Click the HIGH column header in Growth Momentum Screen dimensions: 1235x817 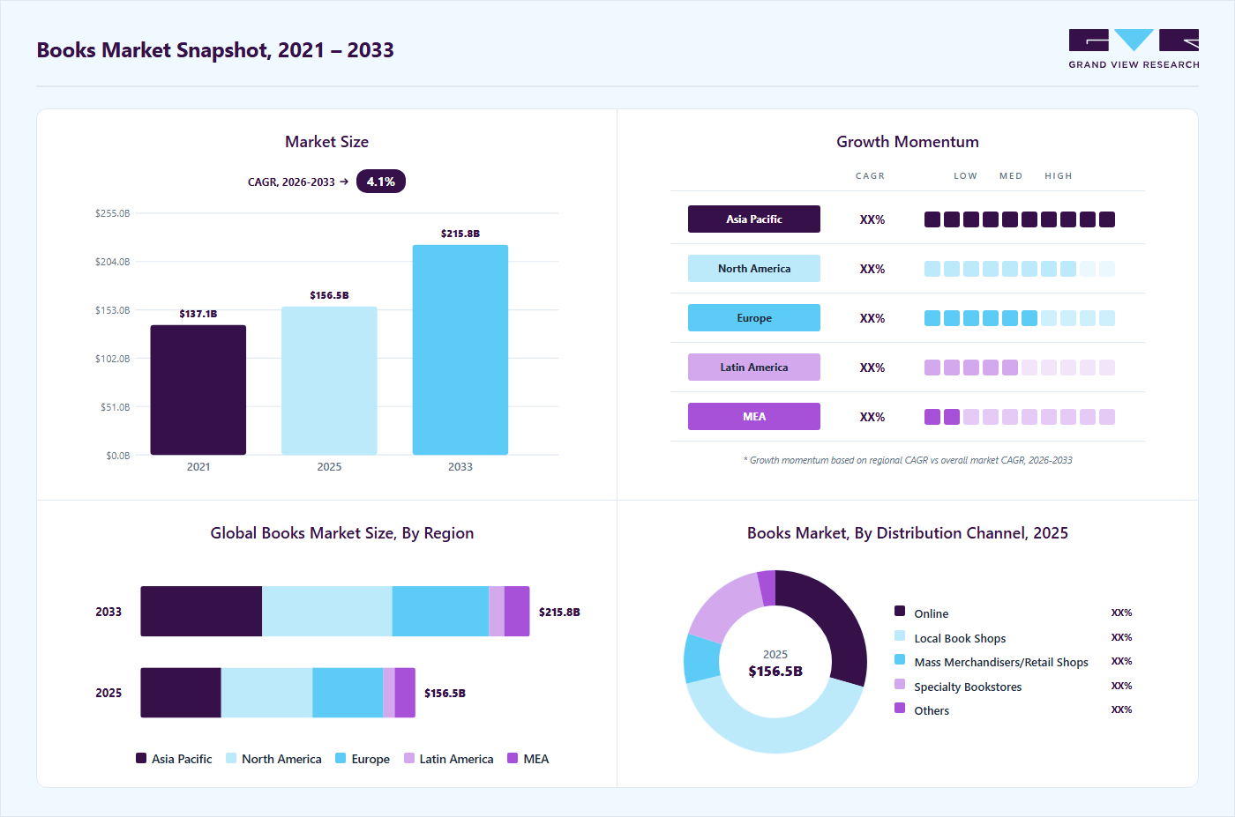click(1059, 176)
